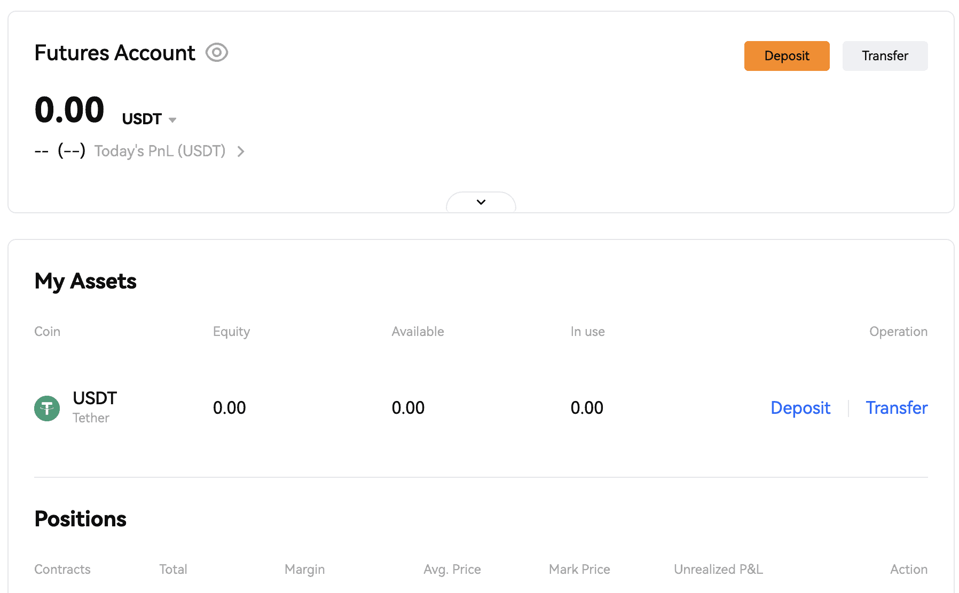Image resolution: width=959 pixels, height=593 pixels.
Task: Click the Unrealized P&L column header
Action: (718, 570)
